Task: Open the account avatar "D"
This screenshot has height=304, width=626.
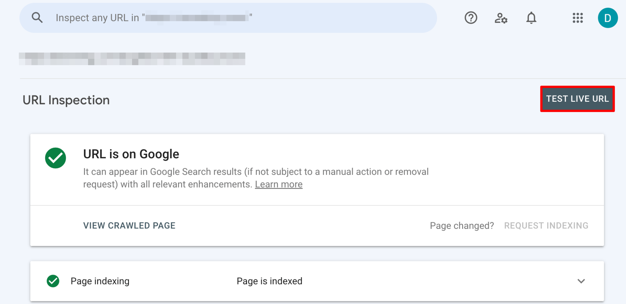Action: (x=608, y=18)
